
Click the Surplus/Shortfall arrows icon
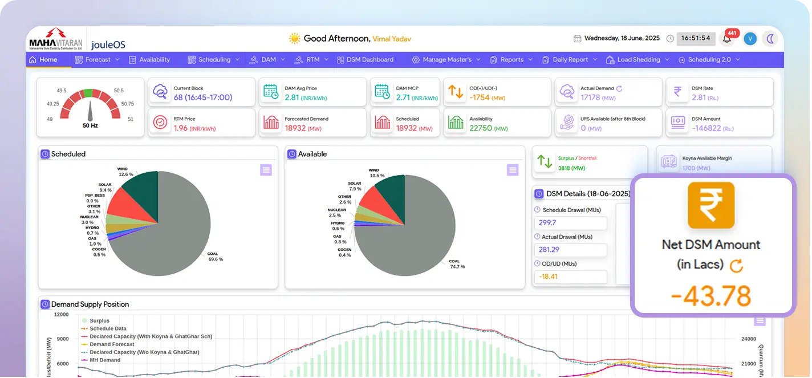(x=545, y=162)
